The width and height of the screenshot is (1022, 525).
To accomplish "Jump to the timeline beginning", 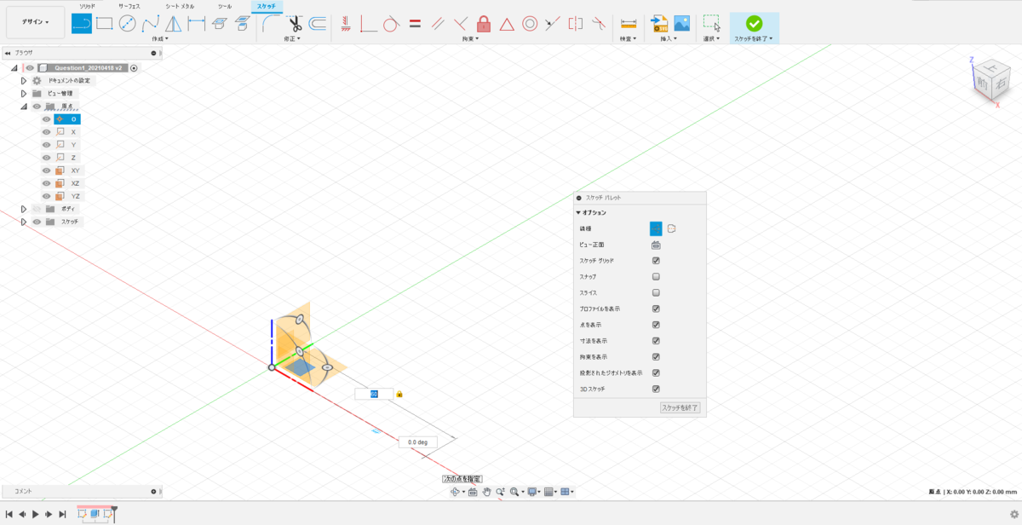I will tap(9, 514).
